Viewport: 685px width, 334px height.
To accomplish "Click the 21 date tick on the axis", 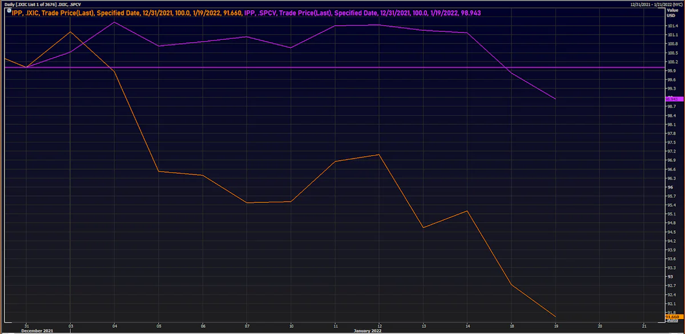I will (644, 325).
